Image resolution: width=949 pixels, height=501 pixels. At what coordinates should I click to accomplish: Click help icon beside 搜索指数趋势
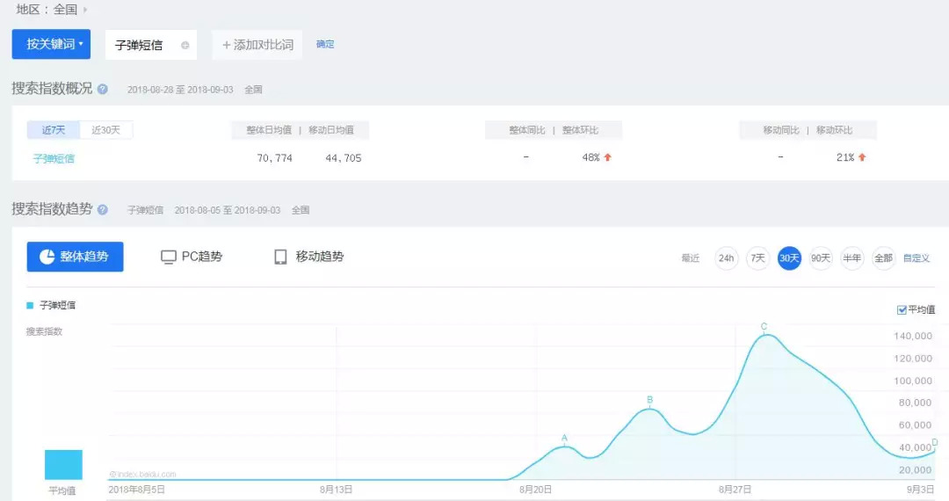point(103,210)
